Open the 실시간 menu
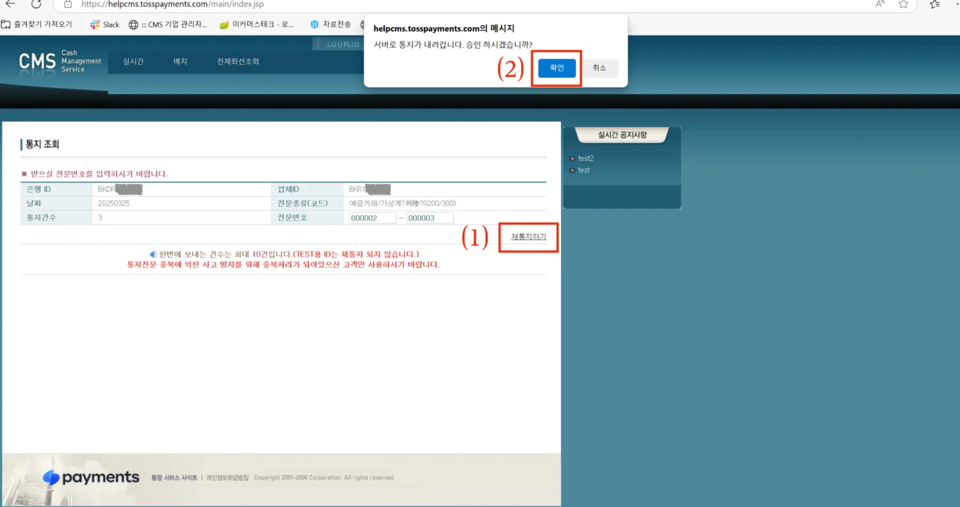960x507 pixels. click(133, 61)
